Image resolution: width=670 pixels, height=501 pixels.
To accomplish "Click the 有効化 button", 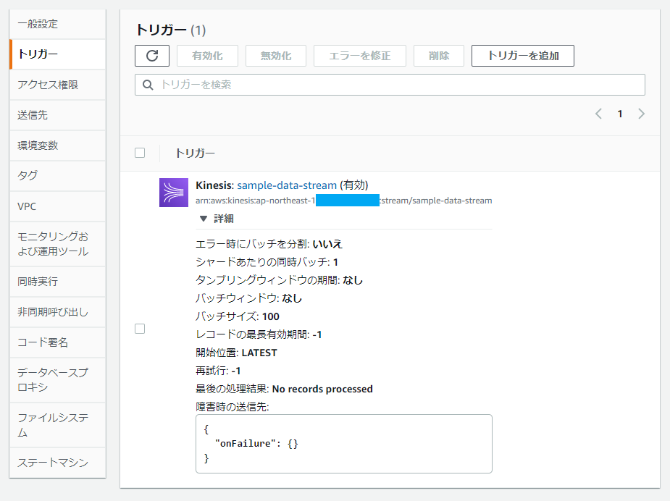I will tap(207, 56).
